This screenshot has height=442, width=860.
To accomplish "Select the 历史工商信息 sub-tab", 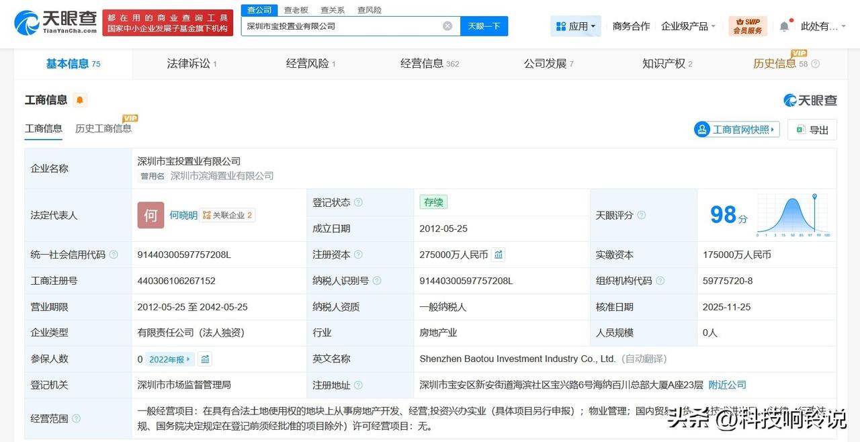I will click(103, 128).
